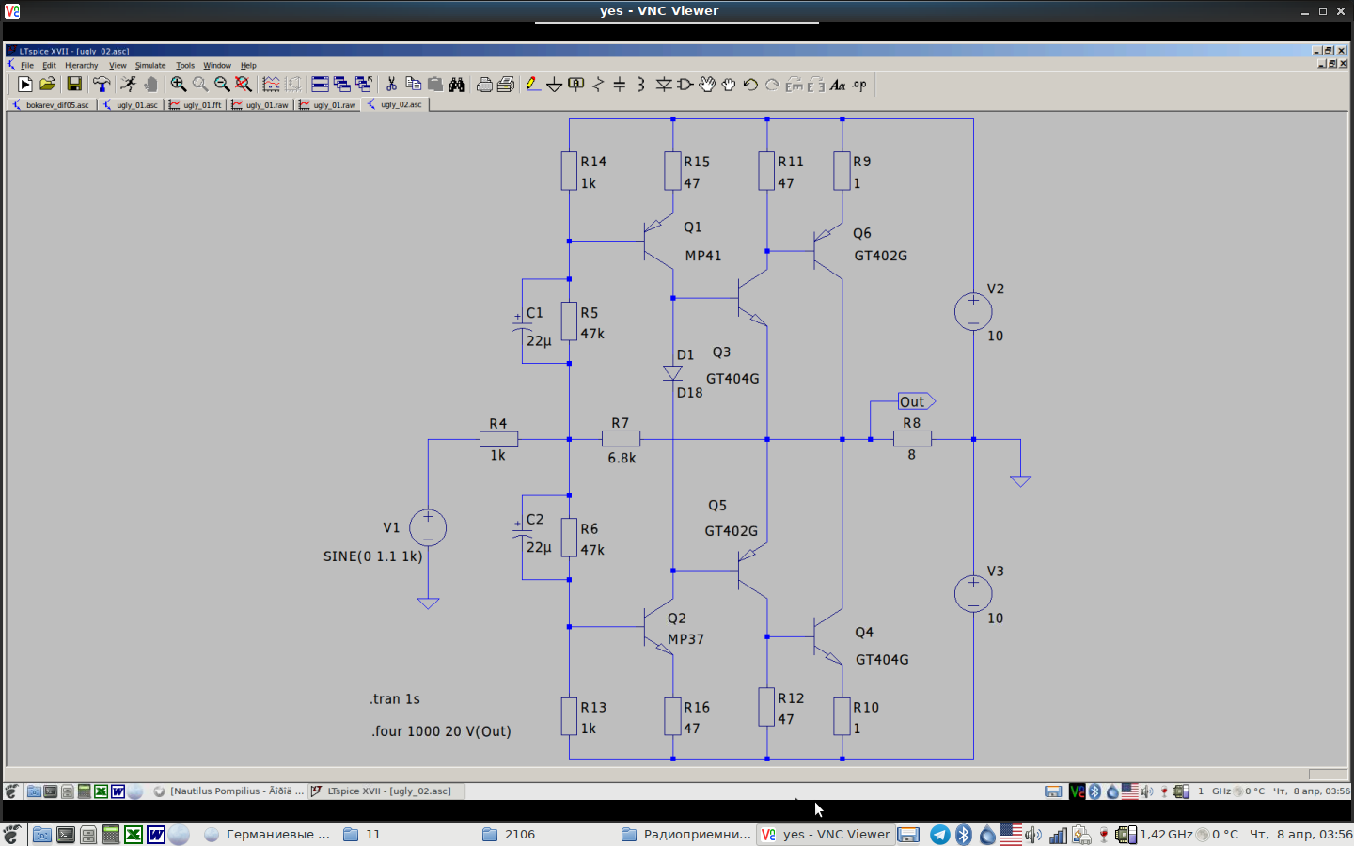Viewport: 1354px width, 846px height.
Task: Click the Zoom In magnifier icon
Action: coord(179,85)
